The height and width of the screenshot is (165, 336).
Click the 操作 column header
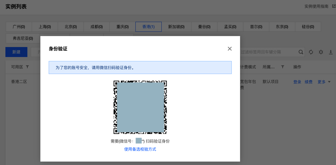(x=297, y=67)
